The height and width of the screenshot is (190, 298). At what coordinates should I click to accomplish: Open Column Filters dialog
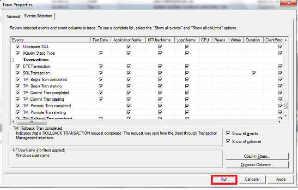coord(257,156)
